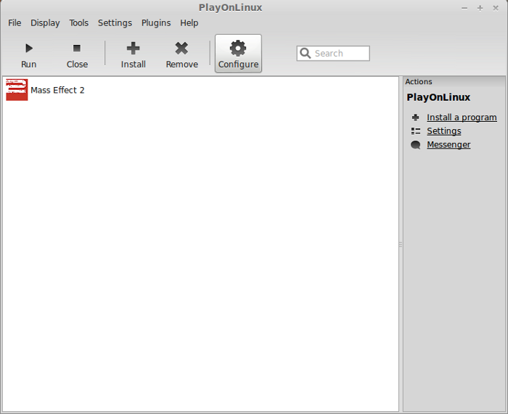Open the Plugins menu
This screenshot has width=508, height=414.
click(x=156, y=23)
